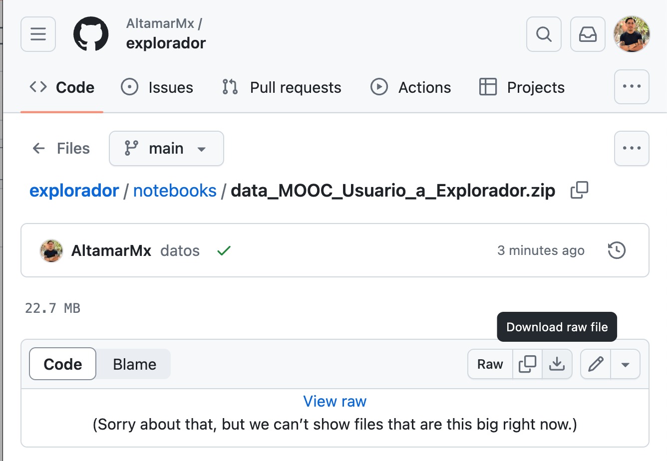The width and height of the screenshot is (667, 461).
Task: Copy raw file contents icon
Action: click(527, 364)
